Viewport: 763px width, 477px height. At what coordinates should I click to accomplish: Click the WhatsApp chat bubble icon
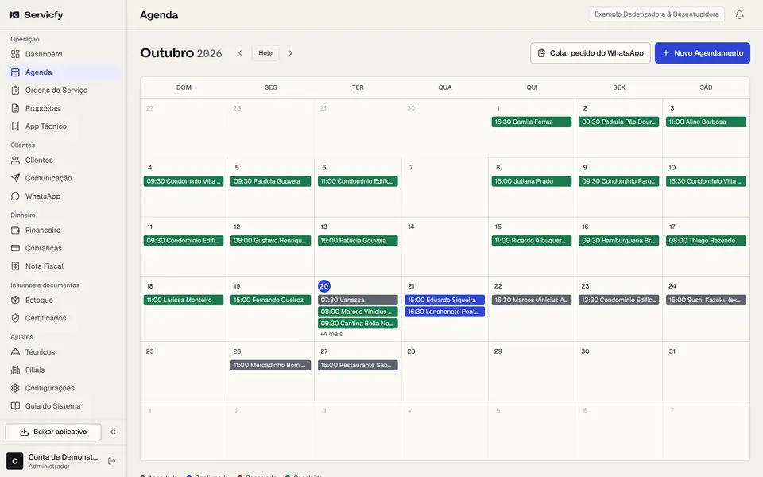point(16,196)
